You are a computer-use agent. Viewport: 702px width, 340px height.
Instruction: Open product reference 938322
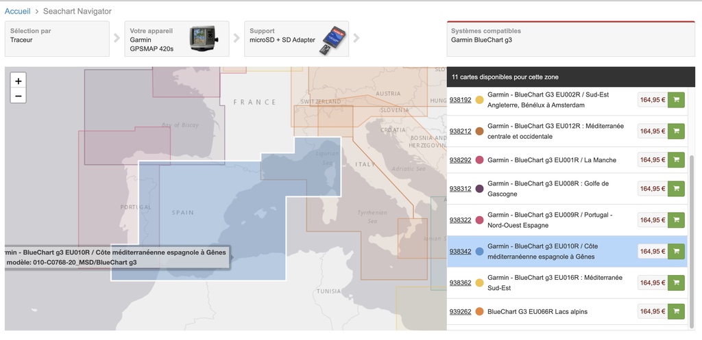point(460,220)
